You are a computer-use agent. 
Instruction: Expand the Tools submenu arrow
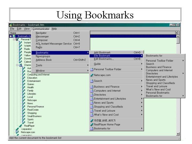(88, 65)
